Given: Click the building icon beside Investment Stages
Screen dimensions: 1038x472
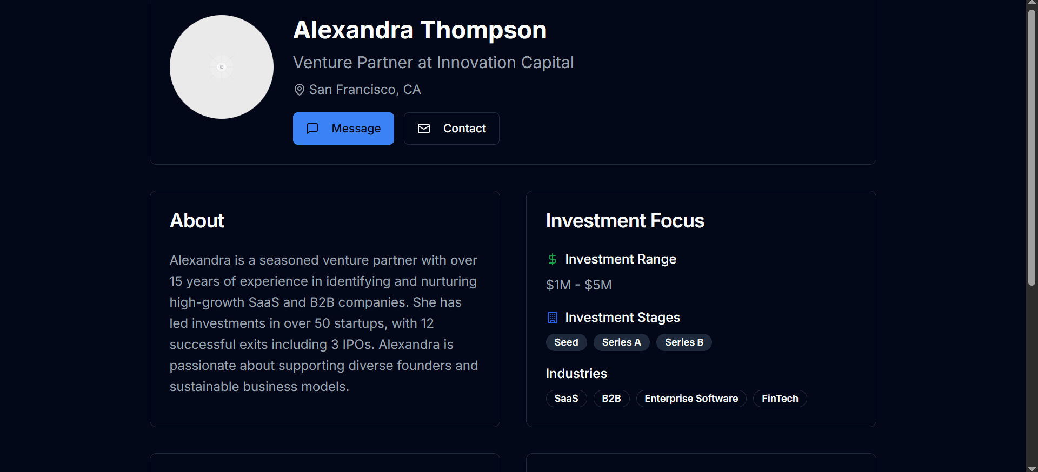Looking at the screenshot, I should click(x=552, y=318).
